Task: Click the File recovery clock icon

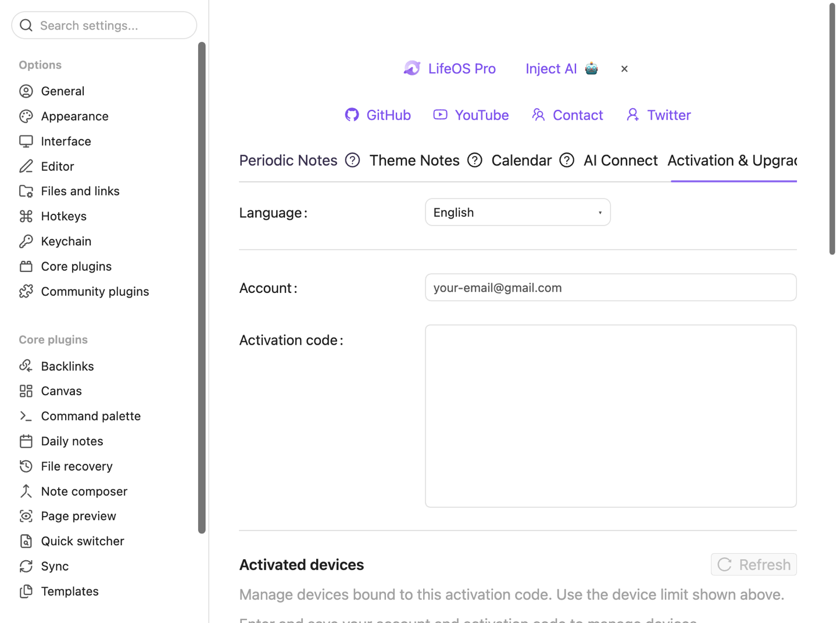Action: click(26, 466)
